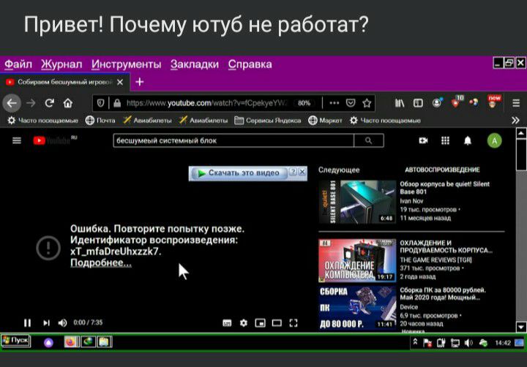Toggle the АВТОВОСПРОИЗВЕДЕНИЕ autoplay setting

tap(442, 170)
